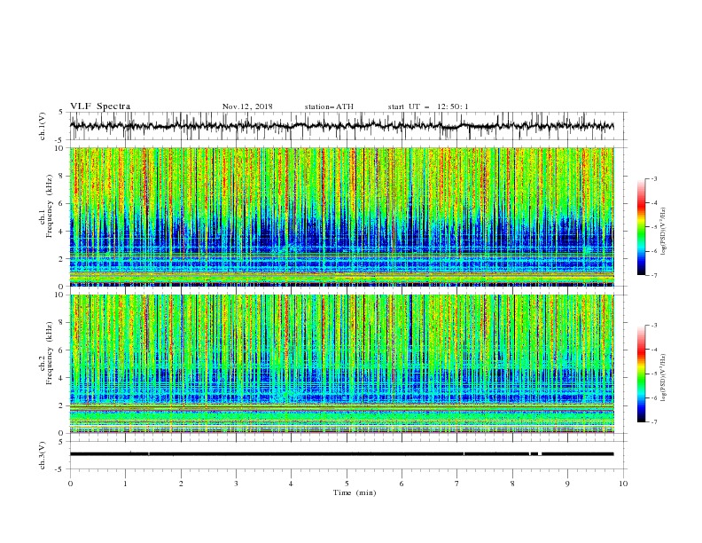Click the "ch.3(V)" axis label
The width and height of the screenshot is (702, 543).
pyautogui.click(x=43, y=455)
